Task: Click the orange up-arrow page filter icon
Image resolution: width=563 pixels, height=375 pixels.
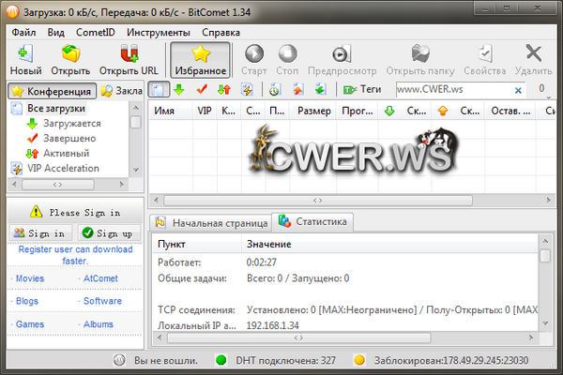Action: (297, 89)
